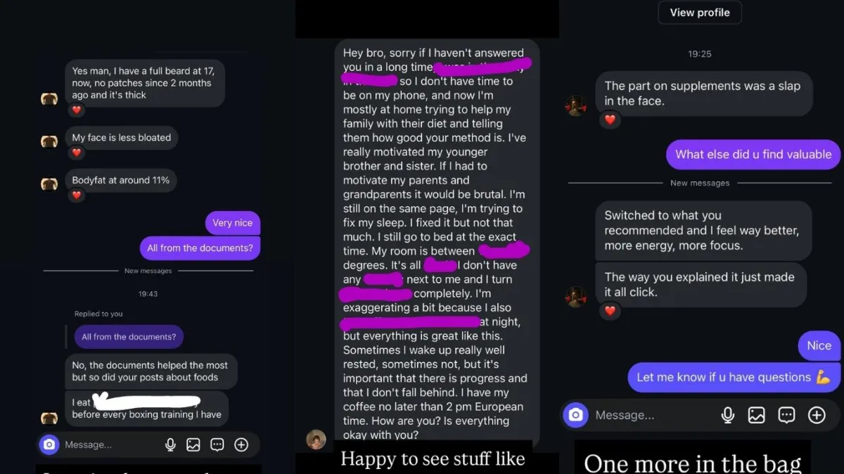Tap the microphone icon in the right chat
844x474 pixels.
point(728,415)
